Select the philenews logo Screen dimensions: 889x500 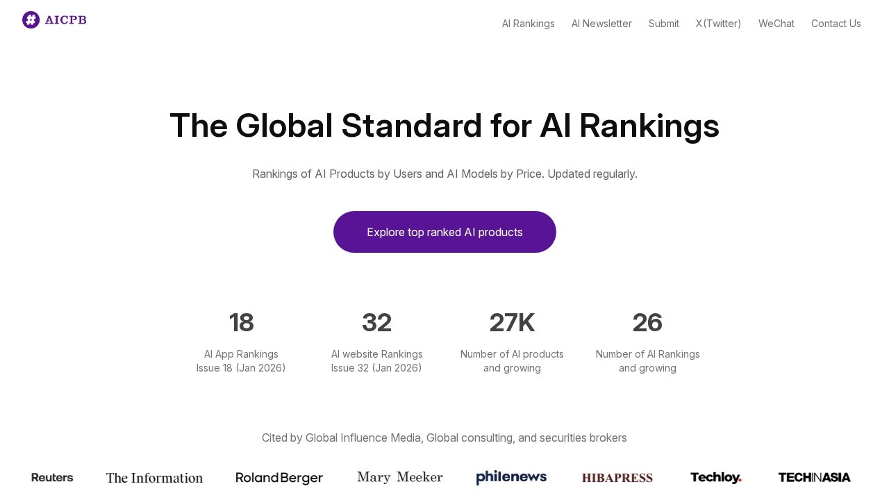pyautogui.click(x=511, y=477)
